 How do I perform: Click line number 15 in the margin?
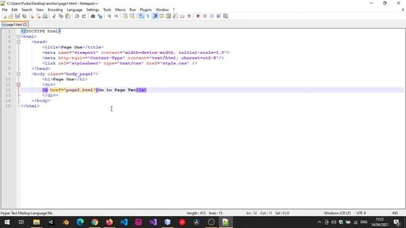8,106
